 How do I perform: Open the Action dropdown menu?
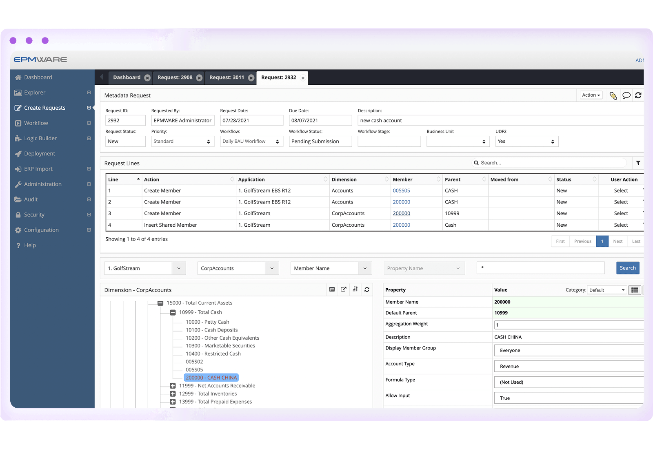pos(591,95)
